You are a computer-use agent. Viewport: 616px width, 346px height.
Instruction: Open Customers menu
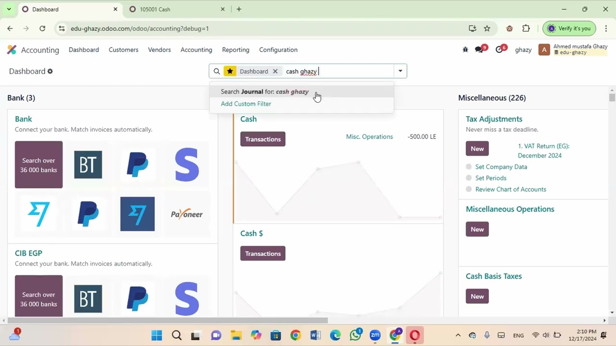[x=123, y=49]
